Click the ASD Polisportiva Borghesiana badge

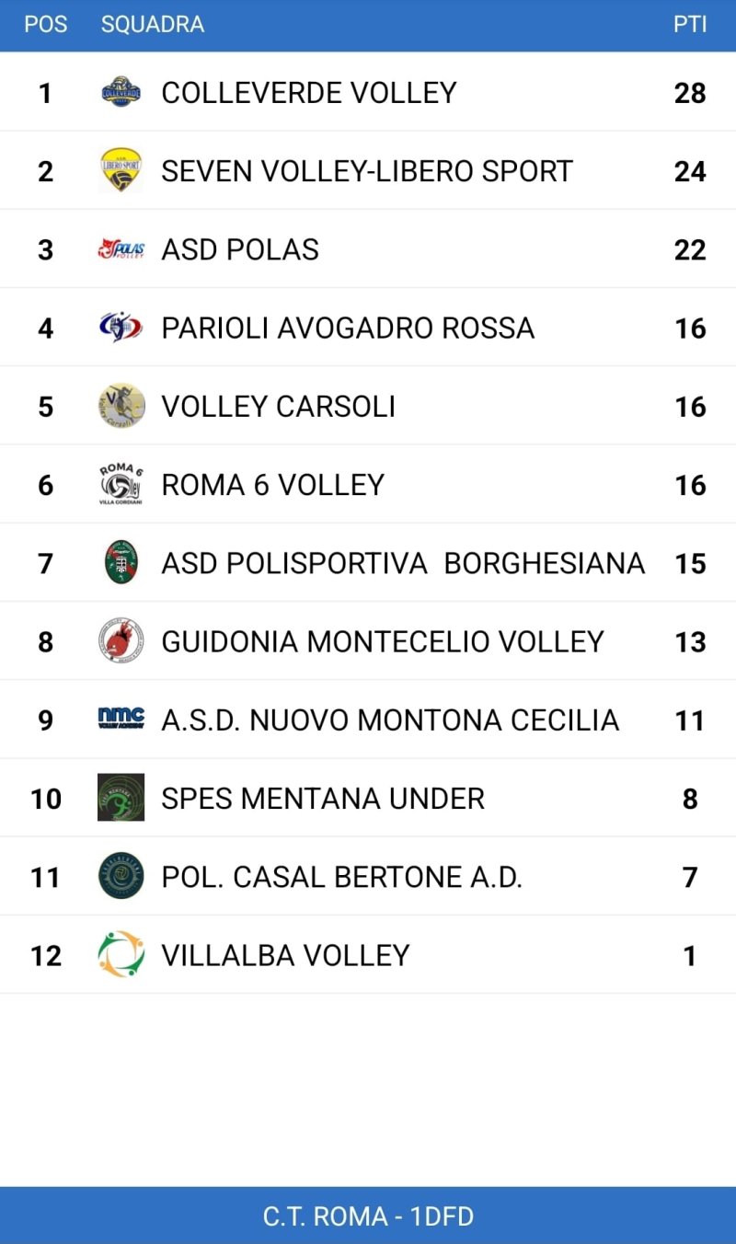point(121,561)
